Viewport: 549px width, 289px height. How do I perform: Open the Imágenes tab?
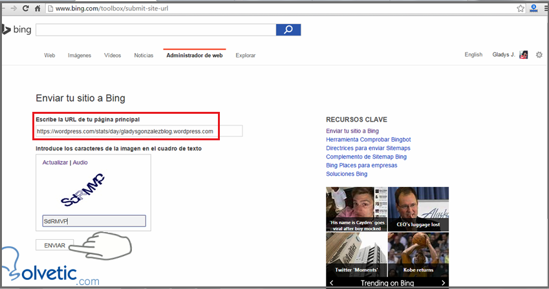tap(80, 56)
